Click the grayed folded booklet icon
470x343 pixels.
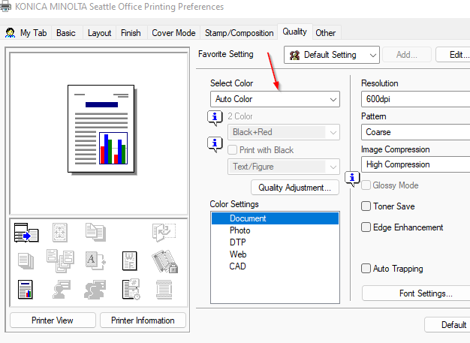(164, 232)
